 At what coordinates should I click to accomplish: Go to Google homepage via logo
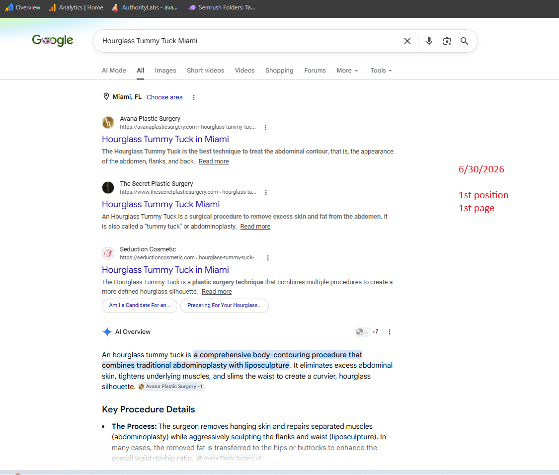pos(52,40)
